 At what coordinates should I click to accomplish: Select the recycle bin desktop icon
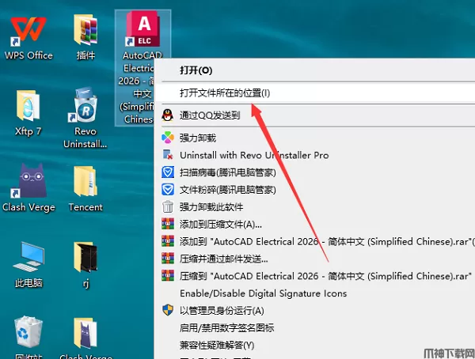(x=28, y=332)
